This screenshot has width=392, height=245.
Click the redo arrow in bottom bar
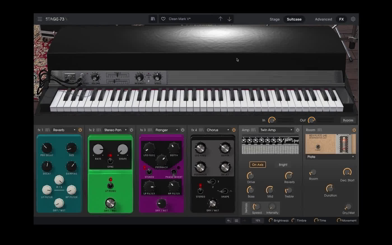click(x=244, y=221)
